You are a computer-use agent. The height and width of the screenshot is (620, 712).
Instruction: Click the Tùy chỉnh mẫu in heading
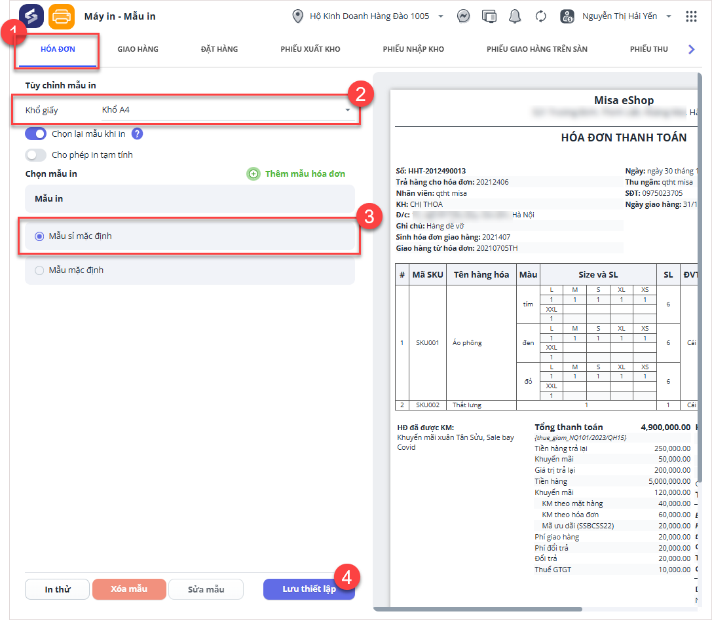60,85
